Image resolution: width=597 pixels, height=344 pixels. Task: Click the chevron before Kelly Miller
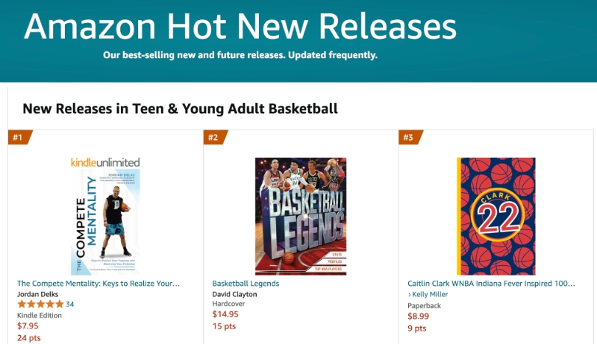(409, 295)
